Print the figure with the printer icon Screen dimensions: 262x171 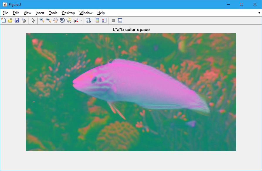pos(24,20)
